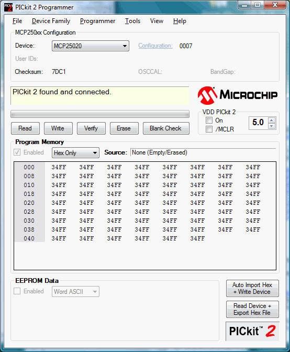
Task: Open the Device Family menu
Action: click(x=51, y=21)
